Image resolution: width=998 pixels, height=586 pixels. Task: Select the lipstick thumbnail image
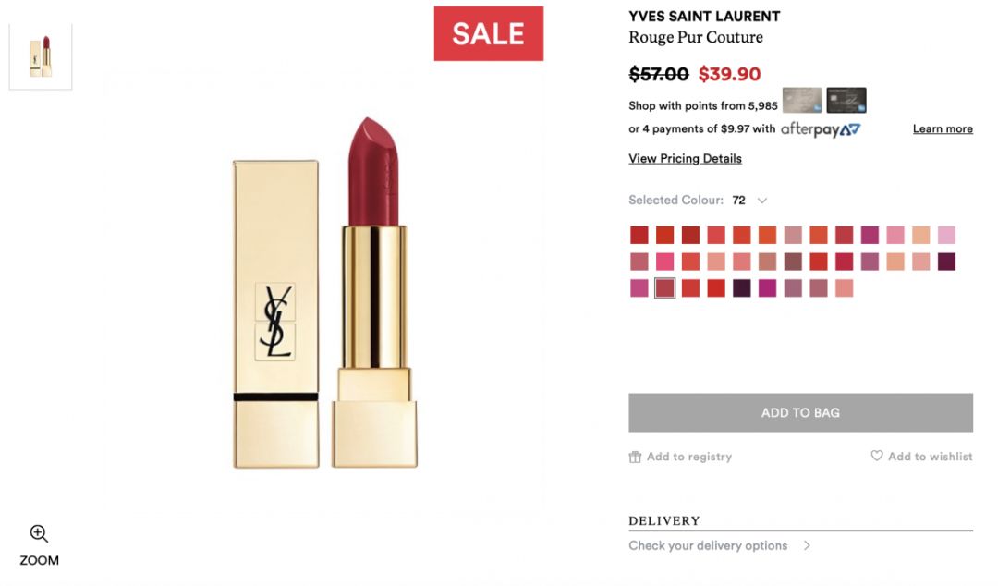click(x=41, y=56)
